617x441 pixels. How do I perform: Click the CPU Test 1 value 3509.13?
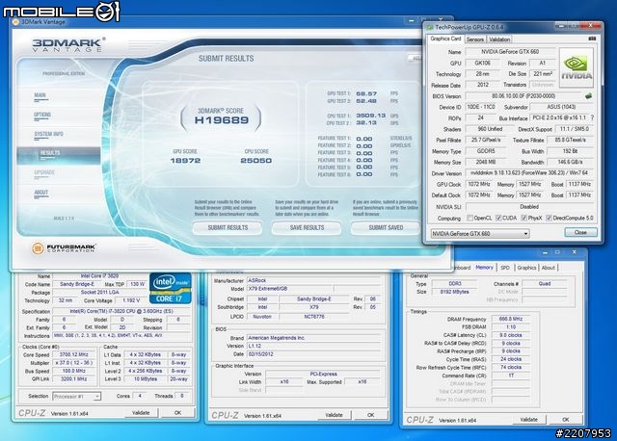370,116
